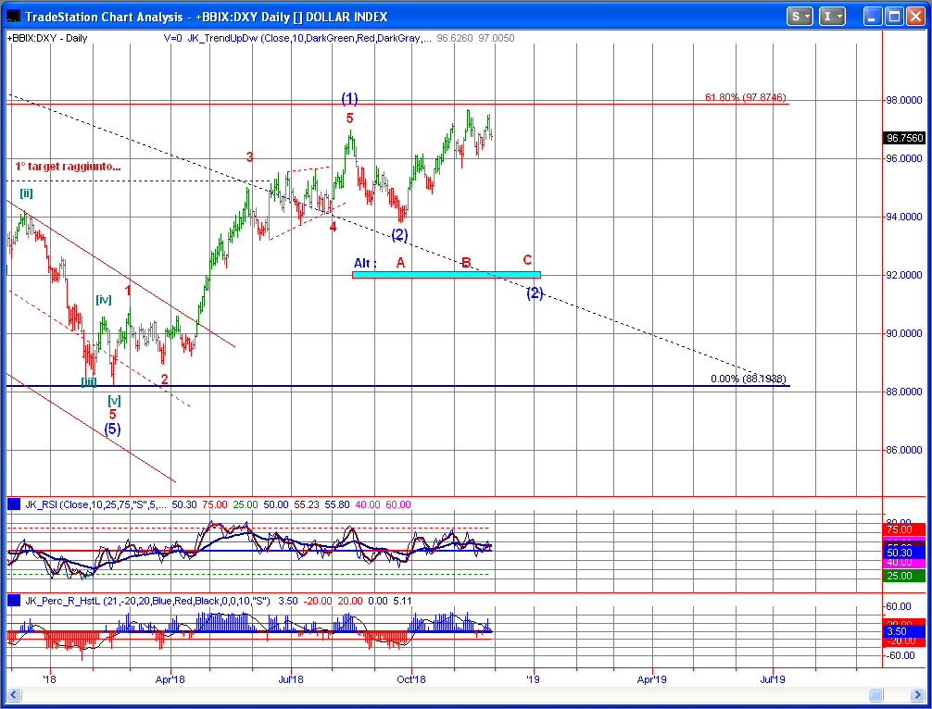The height and width of the screenshot is (709, 932).
Task: Open the I dropdown in the title bar
Action: (x=834, y=16)
